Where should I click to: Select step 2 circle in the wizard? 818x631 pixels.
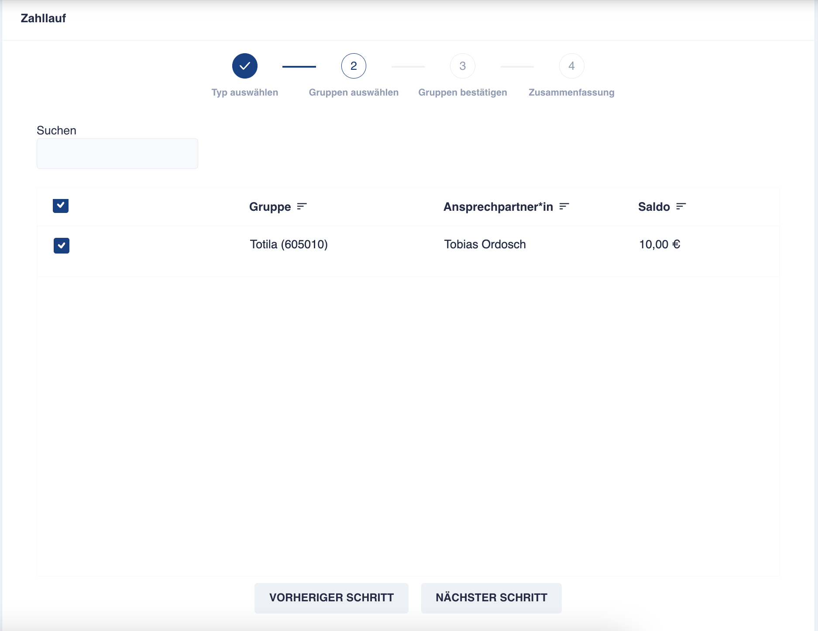click(x=354, y=66)
